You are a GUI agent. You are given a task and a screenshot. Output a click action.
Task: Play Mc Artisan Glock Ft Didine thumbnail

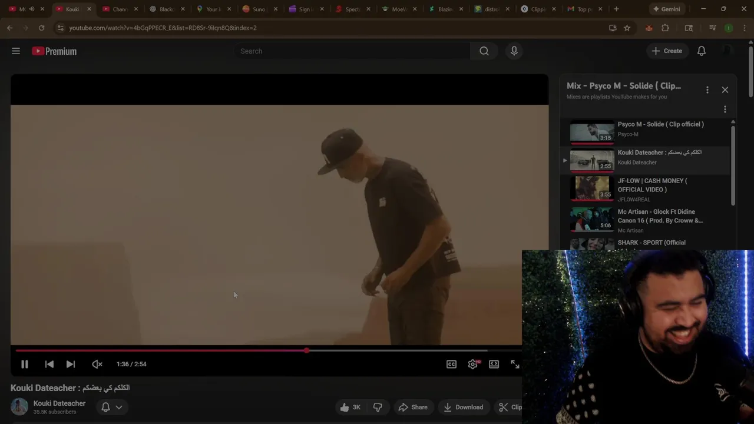(592, 220)
